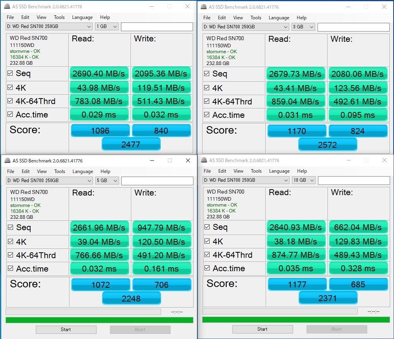Click the app icon in the 1 GB window title bar
The height and width of the screenshot is (339, 394).
tap(7, 6)
